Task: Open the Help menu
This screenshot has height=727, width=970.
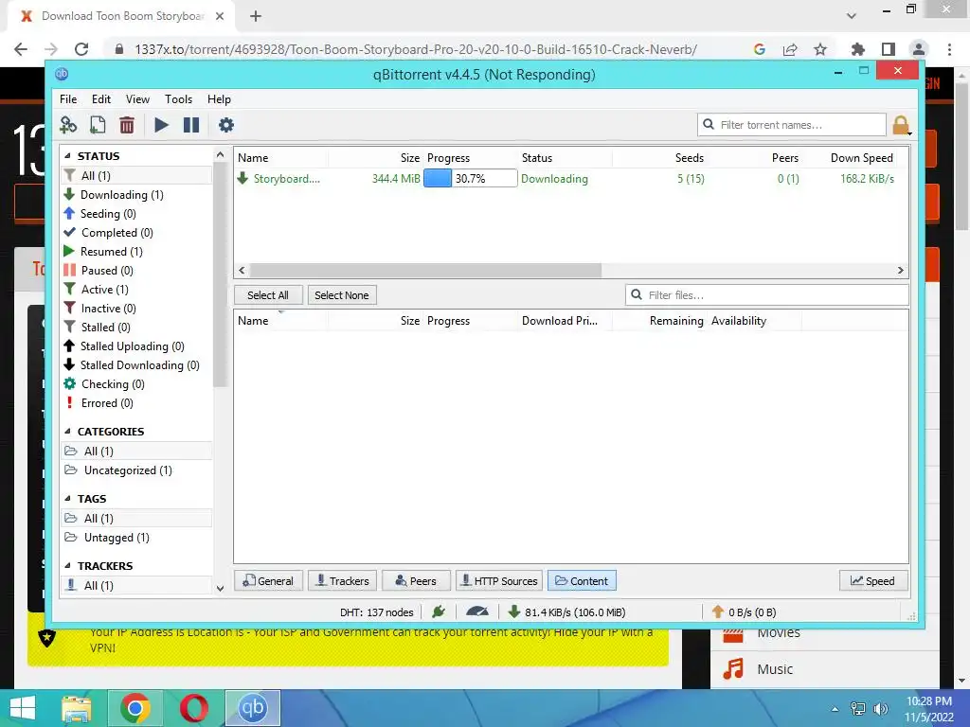Action: [219, 98]
